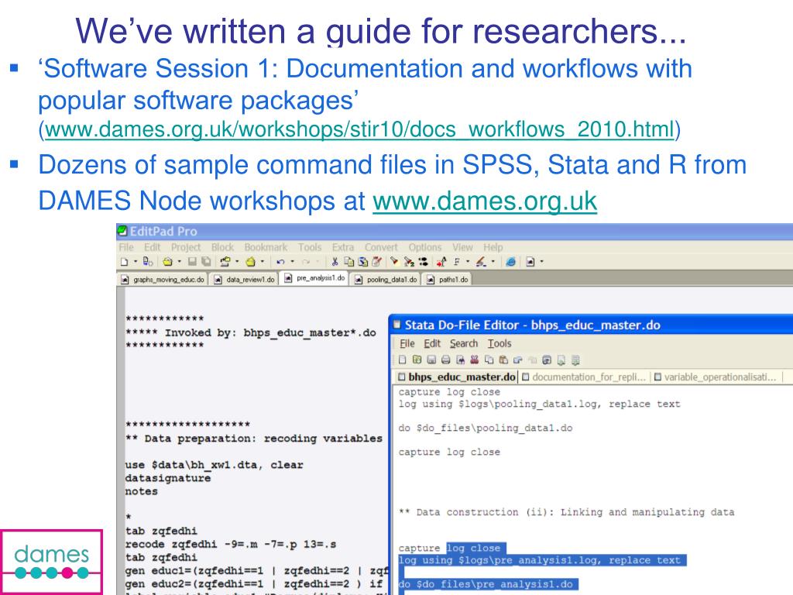793x595 pixels.
Task: Expand the dropdown arrow beside EditPad Undo icon
Action: pyautogui.click(x=292, y=262)
